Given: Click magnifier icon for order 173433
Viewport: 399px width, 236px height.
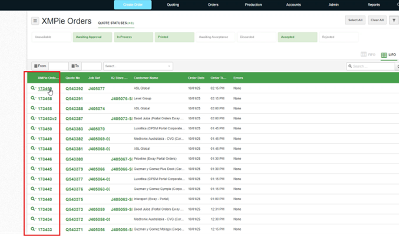Looking at the screenshot, I should 33,229.
